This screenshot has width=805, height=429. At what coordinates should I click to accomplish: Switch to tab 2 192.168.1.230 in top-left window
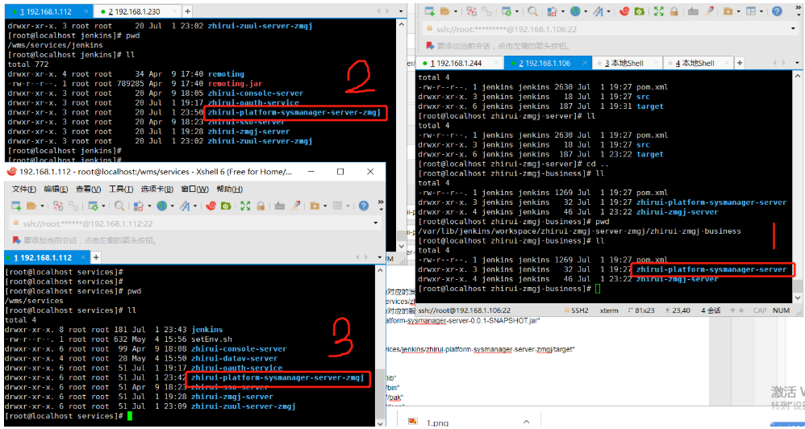[x=139, y=10]
